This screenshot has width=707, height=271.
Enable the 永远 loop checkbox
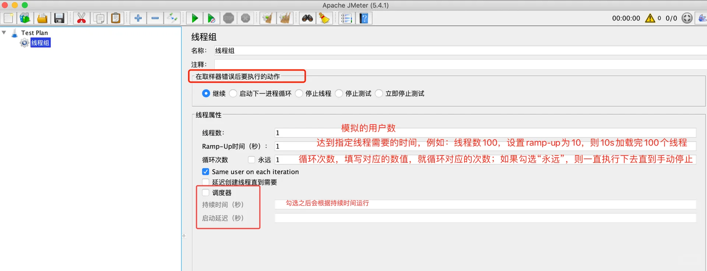pos(252,160)
